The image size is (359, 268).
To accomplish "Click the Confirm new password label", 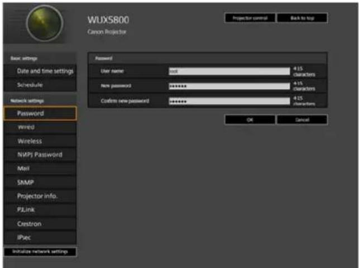I will pyautogui.click(x=125, y=101).
